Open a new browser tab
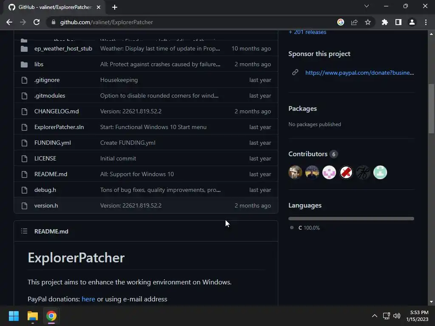The height and width of the screenshot is (326, 435). (115, 7)
